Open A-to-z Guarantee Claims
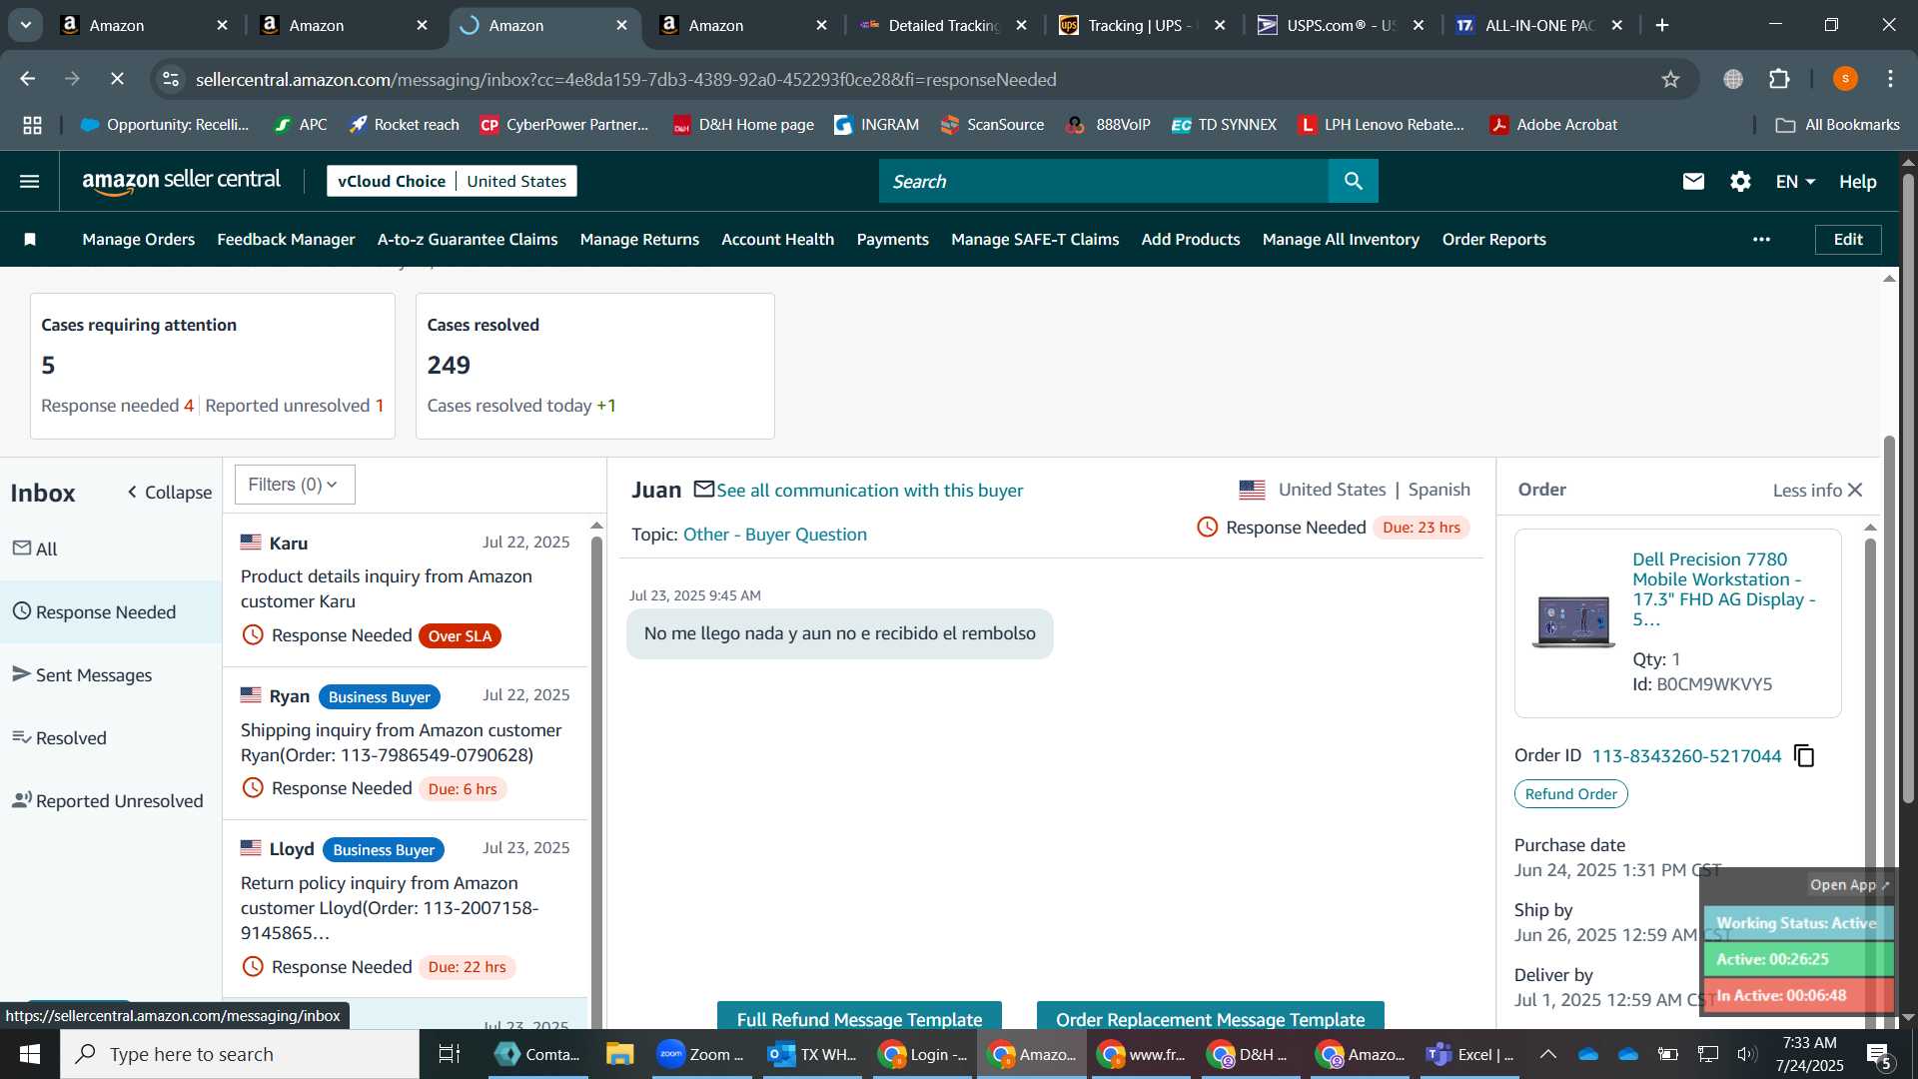 tap(468, 239)
